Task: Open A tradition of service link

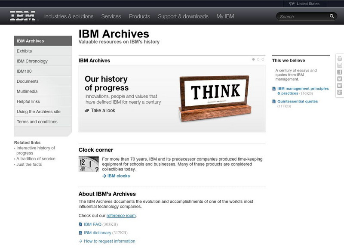Action: (36, 158)
